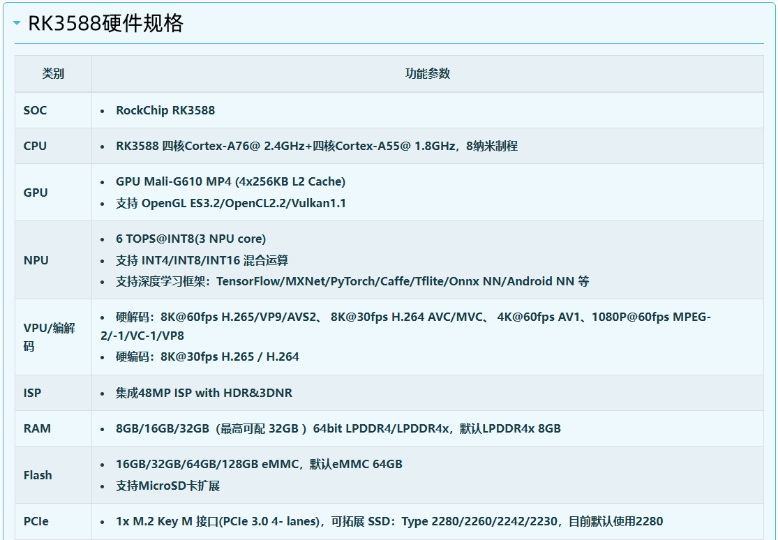This screenshot has width=778, height=540.
Task: Click the RK3588硬件规格 heading title
Action: 105,24
